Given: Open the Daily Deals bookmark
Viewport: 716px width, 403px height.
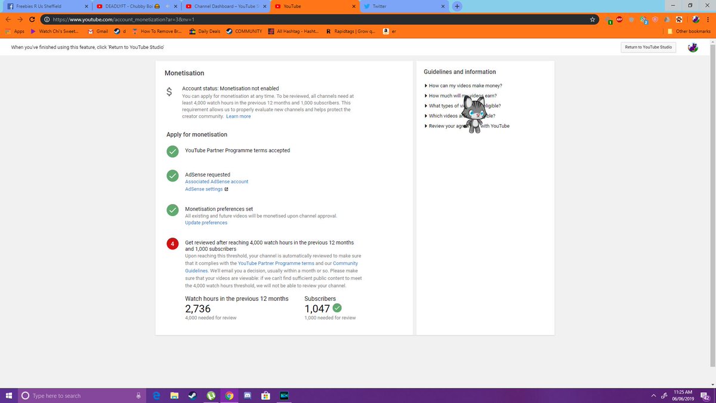Looking at the screenshot, I should click(x=205, y=31).
